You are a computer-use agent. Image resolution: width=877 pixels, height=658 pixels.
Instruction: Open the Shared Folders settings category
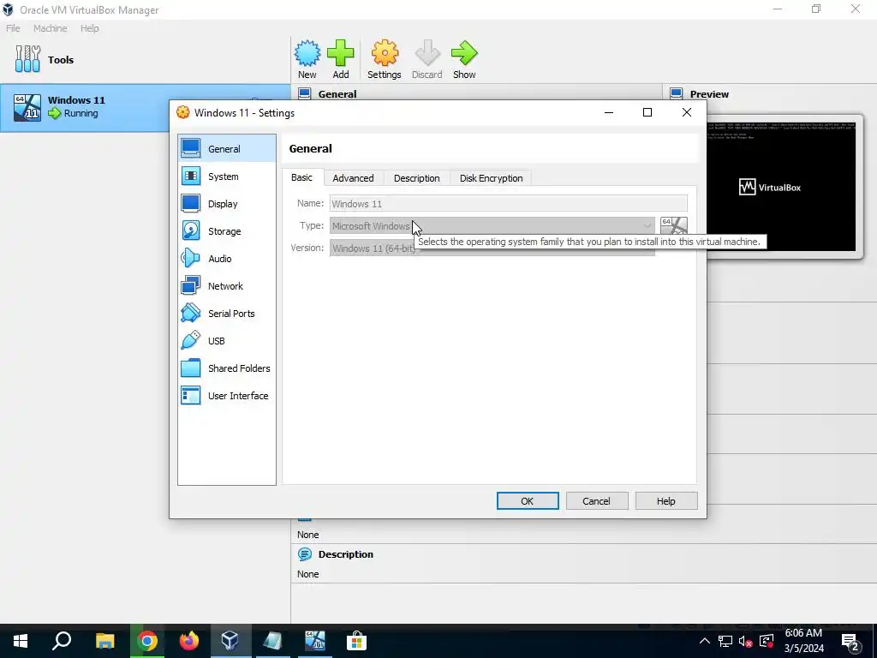point(226,368)
